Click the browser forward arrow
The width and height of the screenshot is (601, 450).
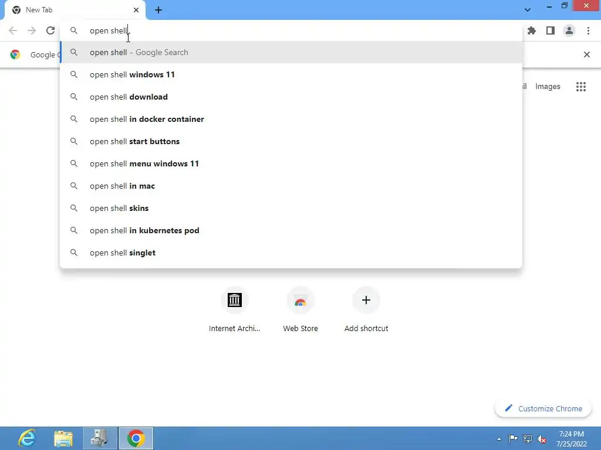(x=32, y=30)
